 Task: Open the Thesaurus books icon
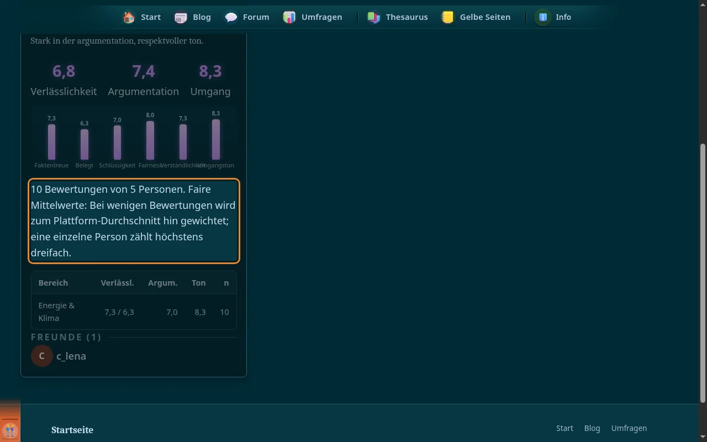pos(374,17)
